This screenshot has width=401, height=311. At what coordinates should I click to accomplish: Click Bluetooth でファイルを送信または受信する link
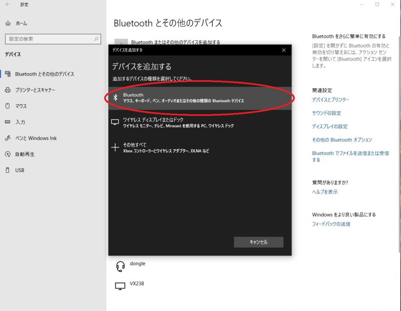[x=350, y=157]
